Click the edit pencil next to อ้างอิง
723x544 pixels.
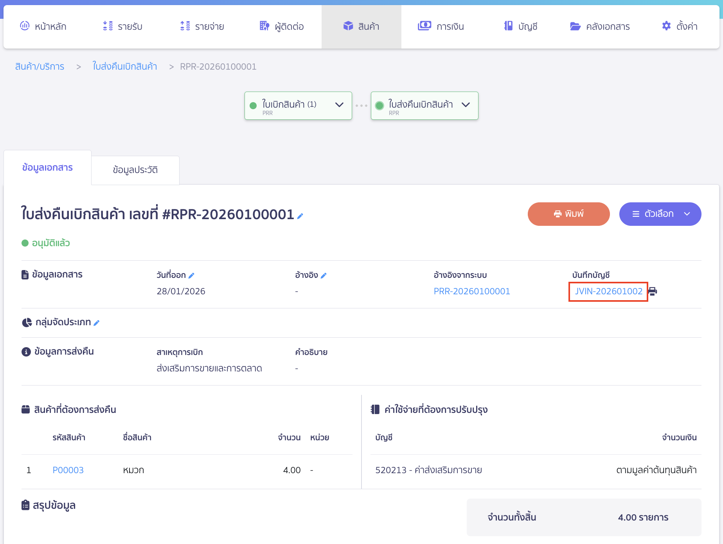coord(324,276)
